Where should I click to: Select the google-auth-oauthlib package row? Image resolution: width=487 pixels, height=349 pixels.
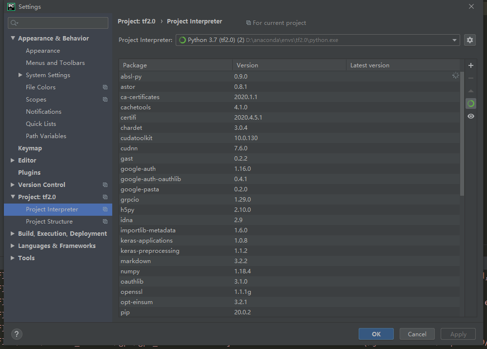pos(289,179)
